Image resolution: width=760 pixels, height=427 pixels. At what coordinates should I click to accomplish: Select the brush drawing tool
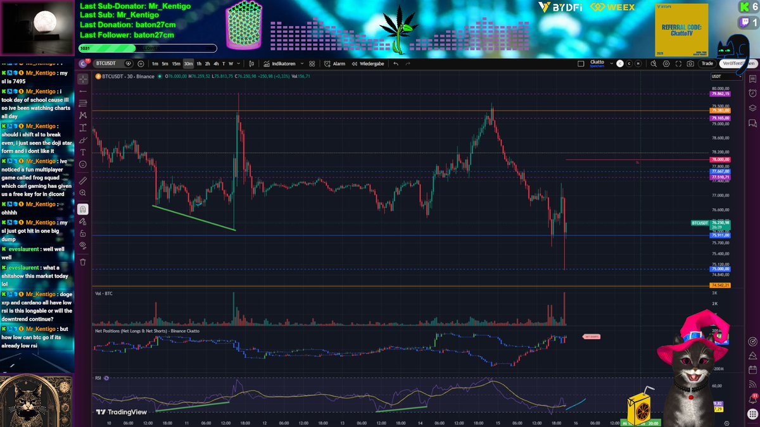coord(83,140)
